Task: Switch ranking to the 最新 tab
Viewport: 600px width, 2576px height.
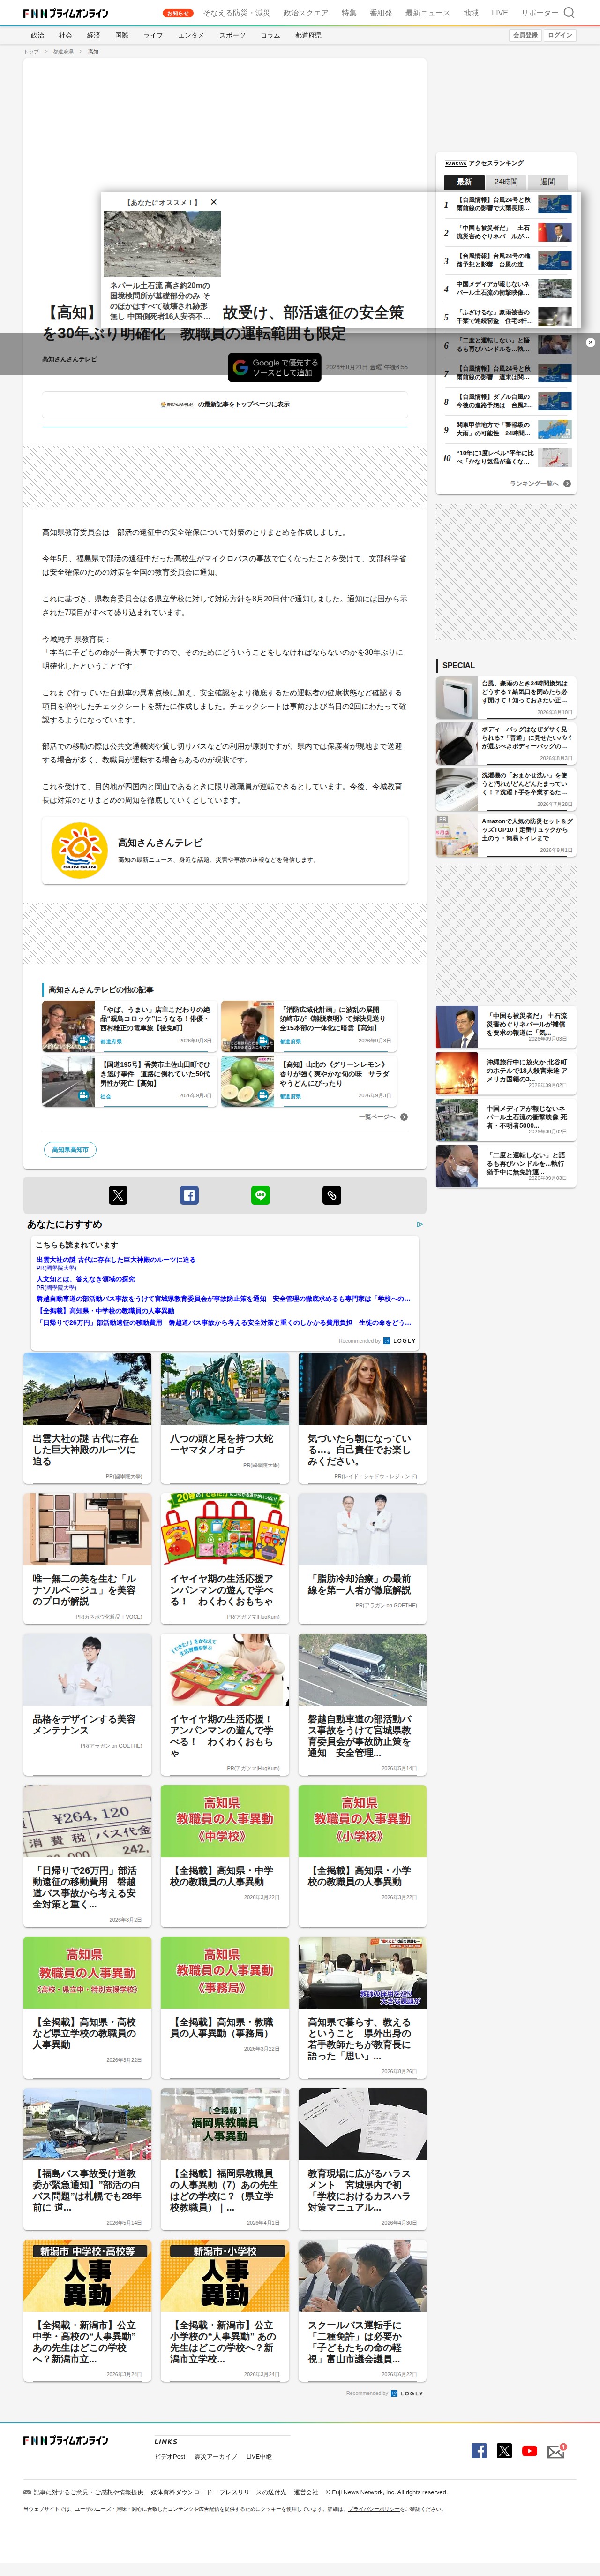Action: click(464, 182)
